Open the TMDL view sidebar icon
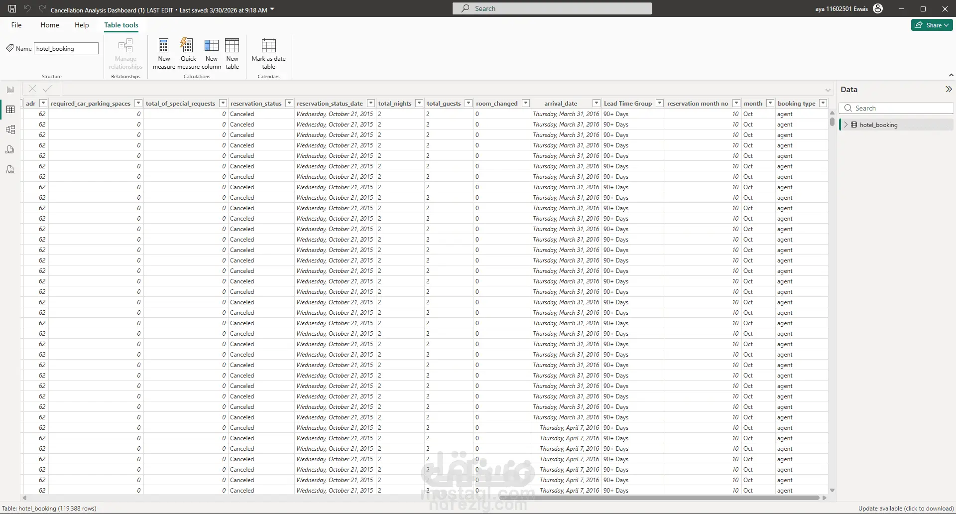Screen dimensions: 956x514 [10, 169]
